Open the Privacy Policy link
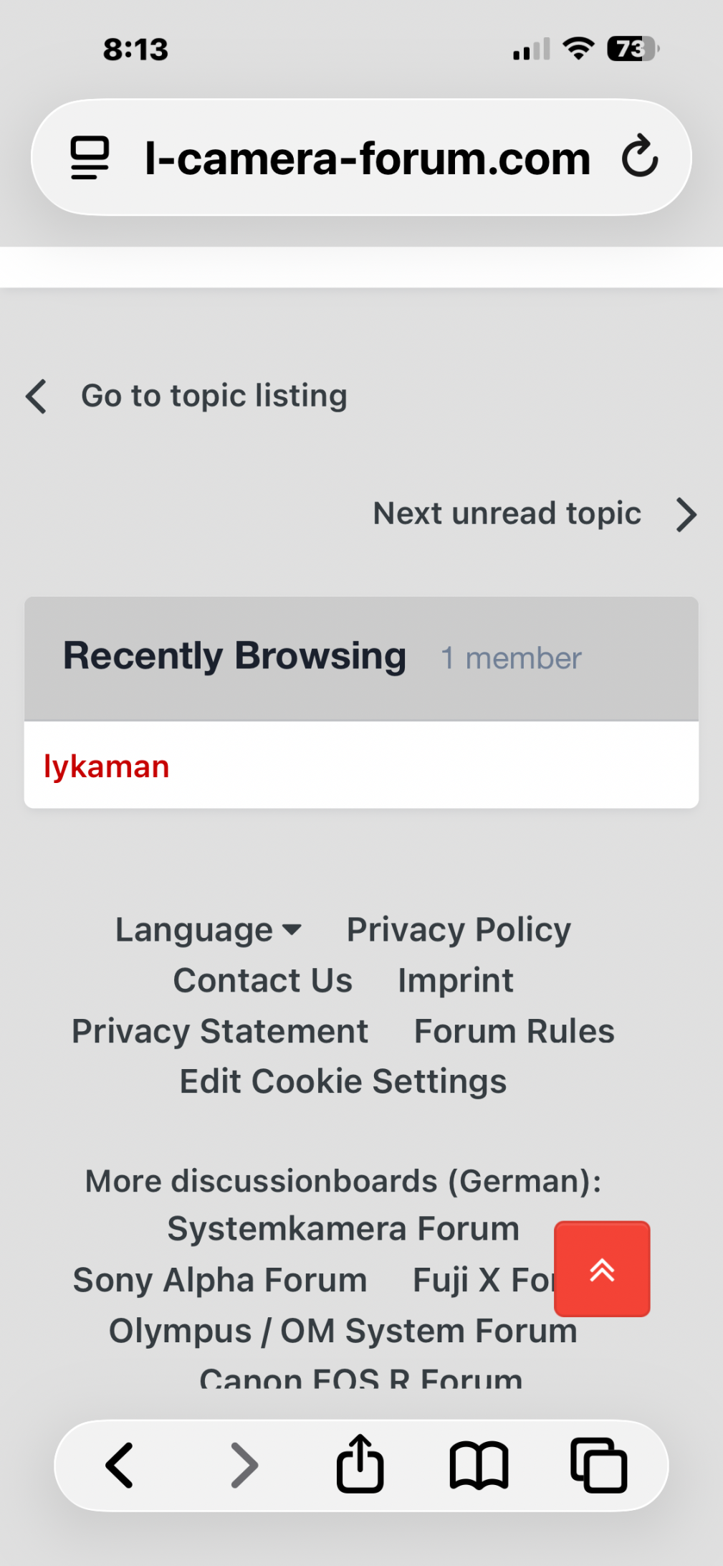 click(x=459, y=930)
